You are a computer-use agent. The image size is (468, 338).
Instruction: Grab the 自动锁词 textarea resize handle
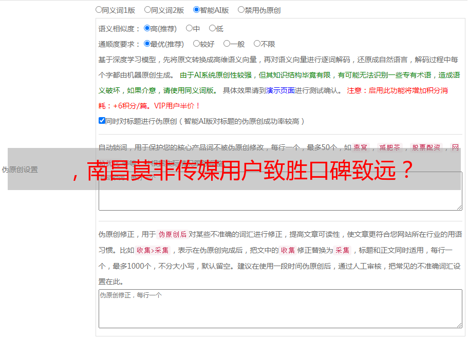459,208
